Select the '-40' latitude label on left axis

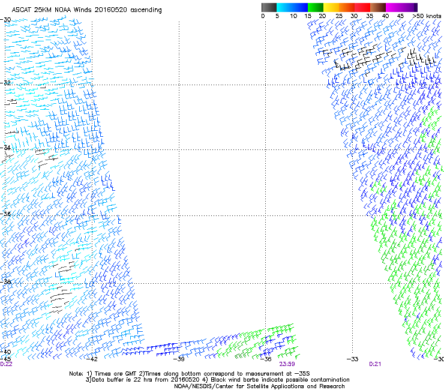[5, 352]
